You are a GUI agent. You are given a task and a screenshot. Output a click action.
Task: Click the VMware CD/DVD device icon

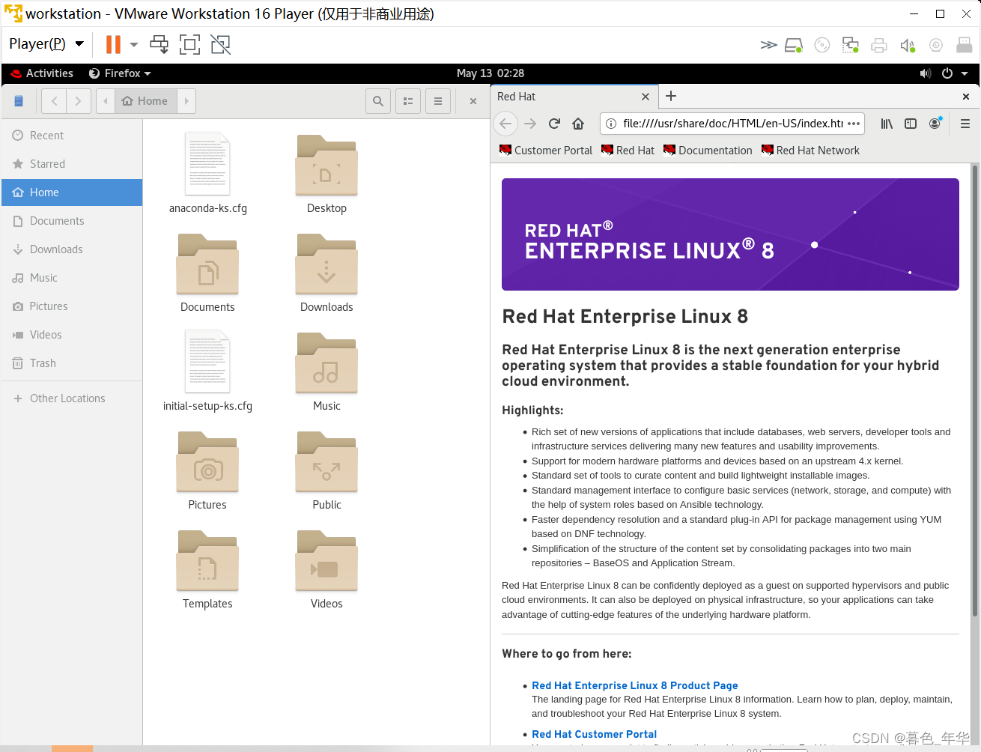(822, 45)
